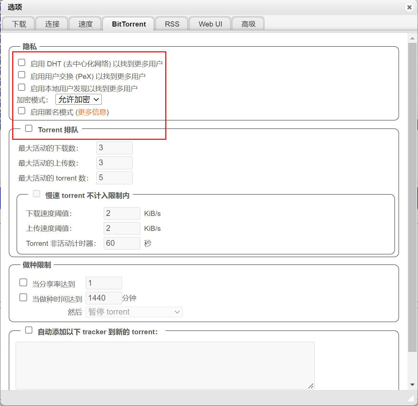
Task: Expand the 然后 暂停 torrent dropdown
Action: 134,312
